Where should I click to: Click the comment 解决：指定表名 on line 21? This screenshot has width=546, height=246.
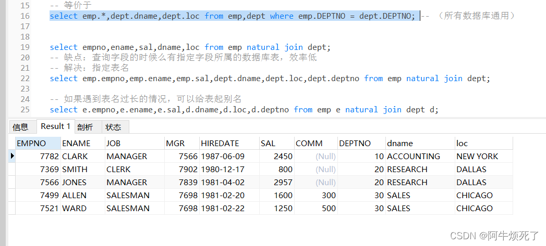coord(89,68)
